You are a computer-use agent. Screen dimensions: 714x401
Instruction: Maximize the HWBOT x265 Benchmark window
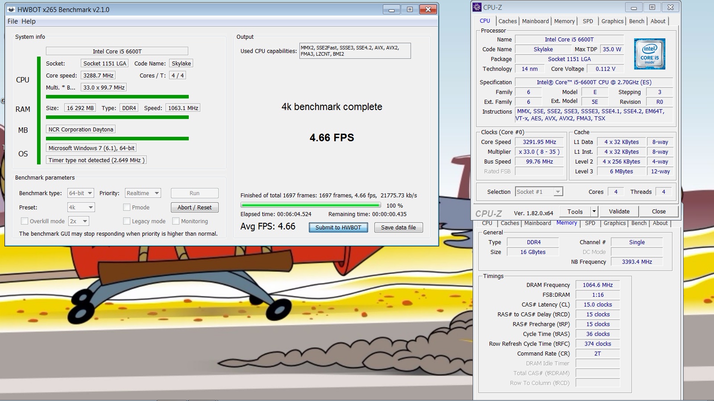(x=410, y=9)
